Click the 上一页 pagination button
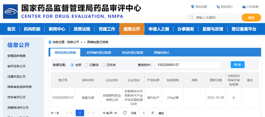265x117 pixels. coord(68,113)
